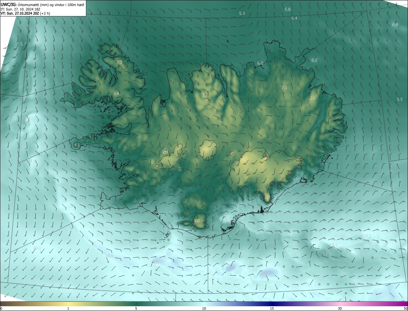Click the 0 tick on the color scale
Screen dimensions: 408x311
[1, 308]
